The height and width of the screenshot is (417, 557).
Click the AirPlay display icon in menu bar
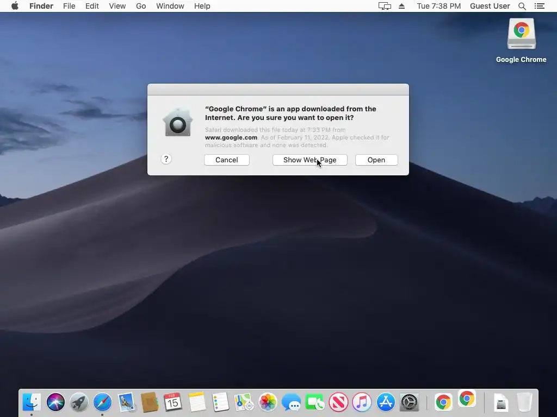pos(385,6)
